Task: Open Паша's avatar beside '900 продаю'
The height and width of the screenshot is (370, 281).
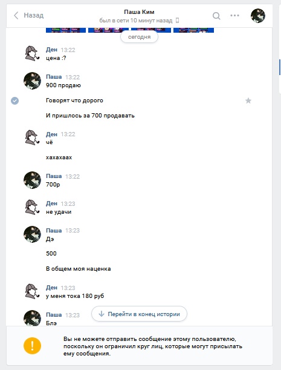Action: (x=32, y=81)
